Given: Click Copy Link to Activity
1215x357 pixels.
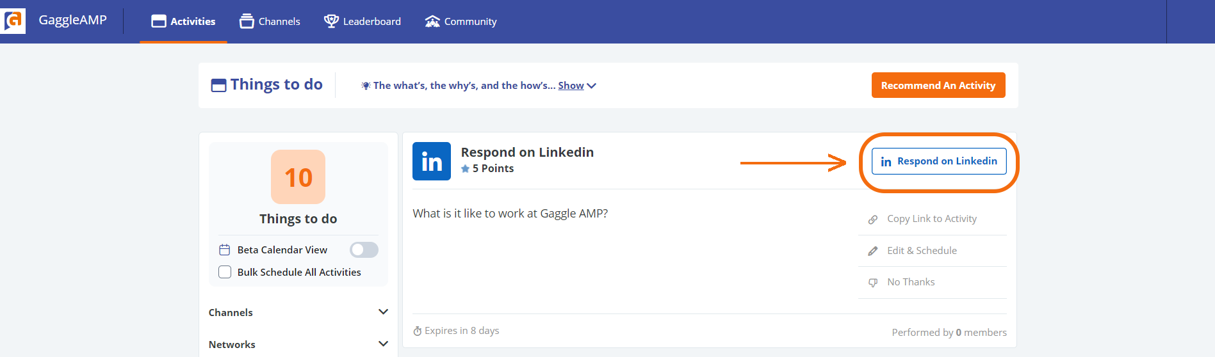Looking at the screenshot, I should click(933, 219).
